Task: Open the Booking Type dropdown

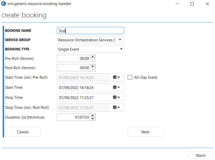Action: click(x=90, y=49)
